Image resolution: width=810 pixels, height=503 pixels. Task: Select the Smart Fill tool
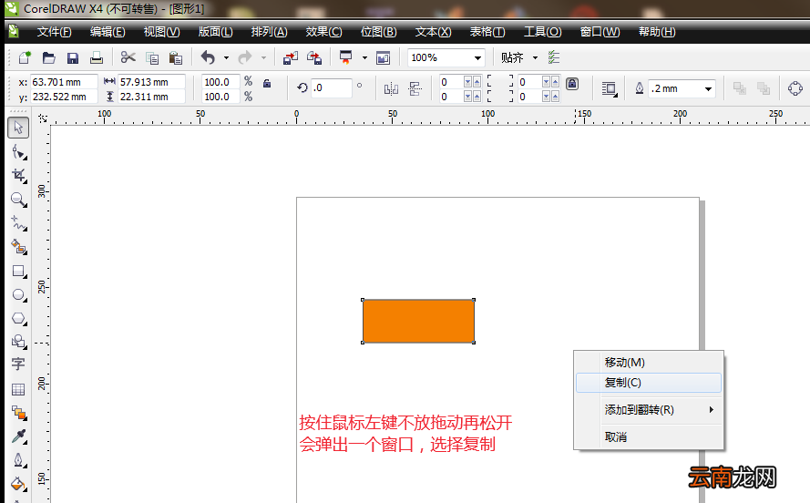(19, 247)
